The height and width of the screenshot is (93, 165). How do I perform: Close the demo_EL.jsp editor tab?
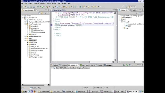pos(63,10)
